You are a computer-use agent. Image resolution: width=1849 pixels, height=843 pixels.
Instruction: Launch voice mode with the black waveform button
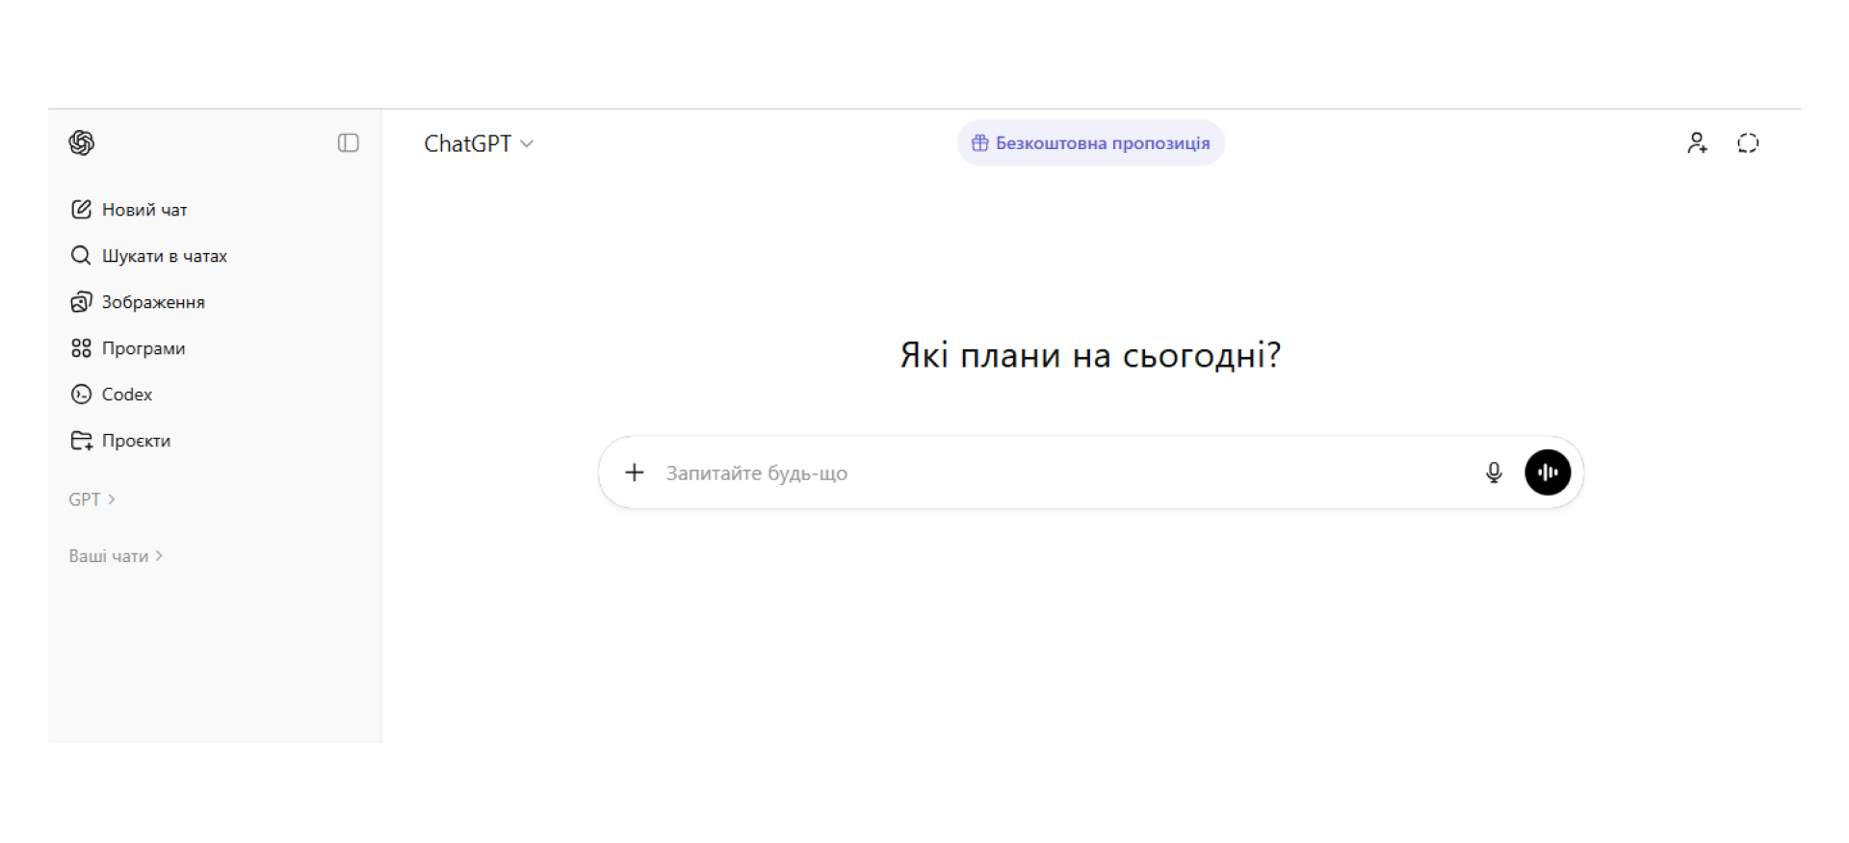[x=1548, y=473]
